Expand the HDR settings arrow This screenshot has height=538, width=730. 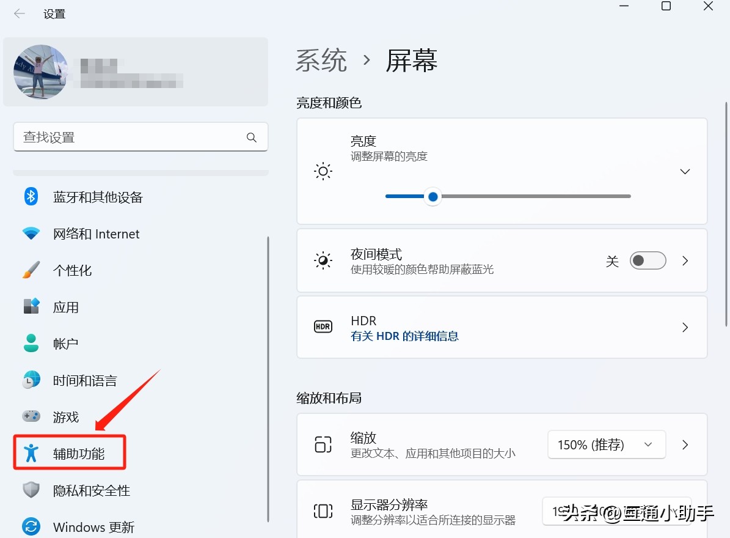click(685, 328)
